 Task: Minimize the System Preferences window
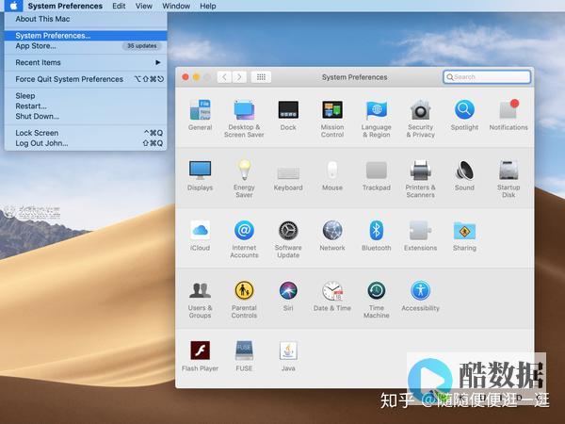pos(197,77)
